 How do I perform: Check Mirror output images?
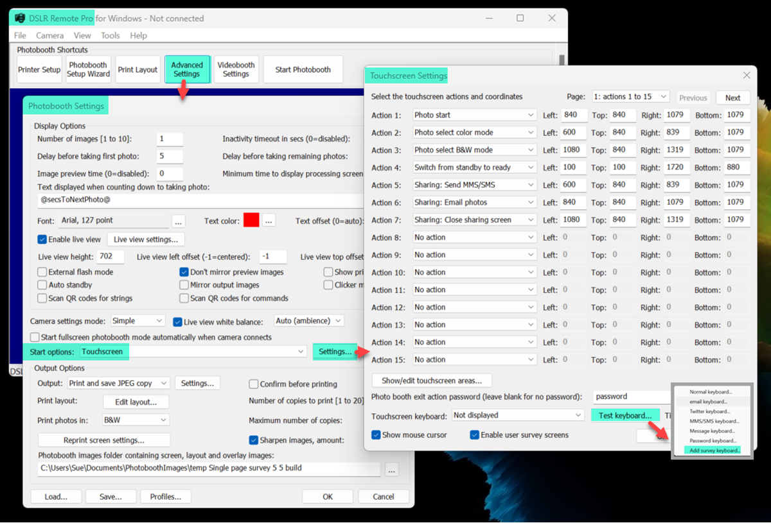coord(184,285)
